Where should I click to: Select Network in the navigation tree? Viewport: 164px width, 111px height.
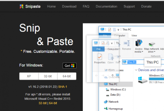(113, 102)
